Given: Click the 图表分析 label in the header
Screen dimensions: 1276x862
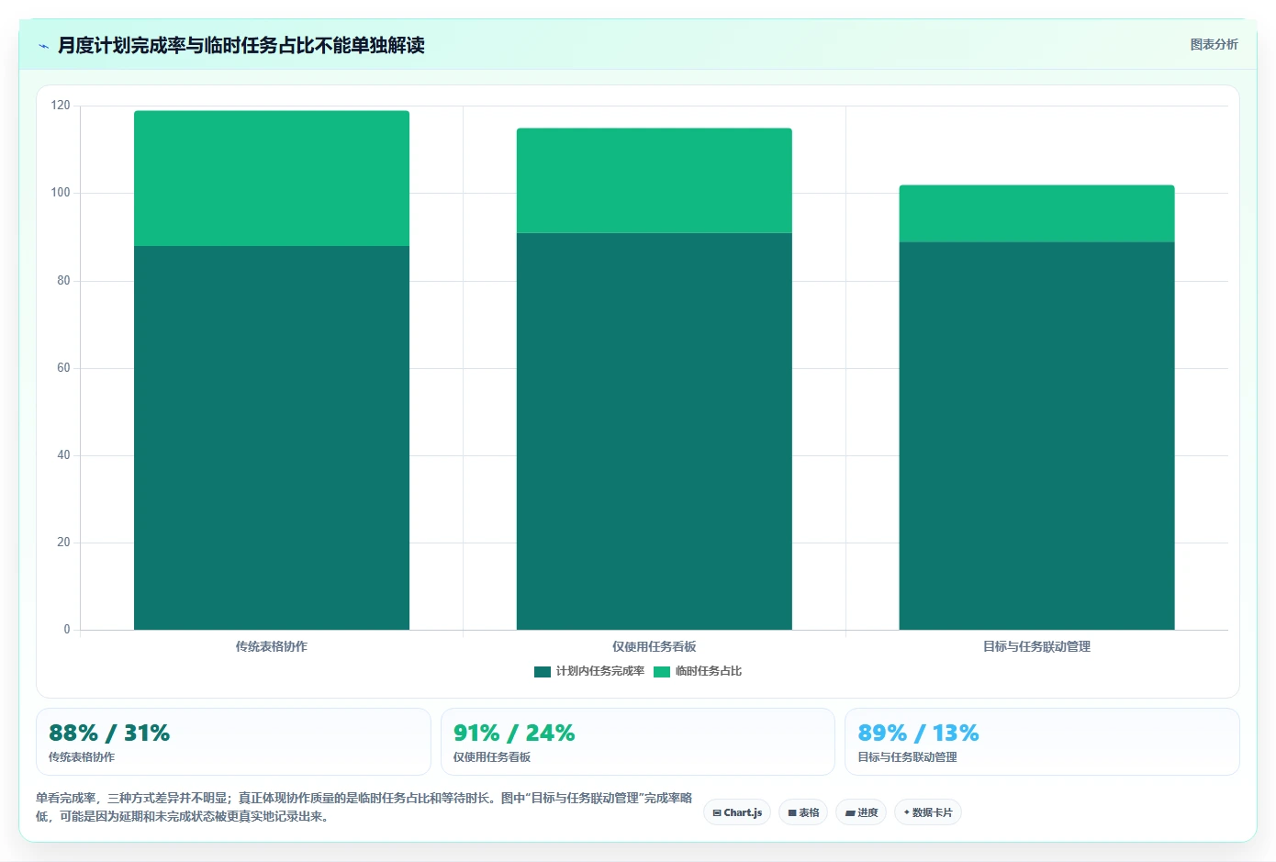Looking at the screenshot, I should point(1214,44).
